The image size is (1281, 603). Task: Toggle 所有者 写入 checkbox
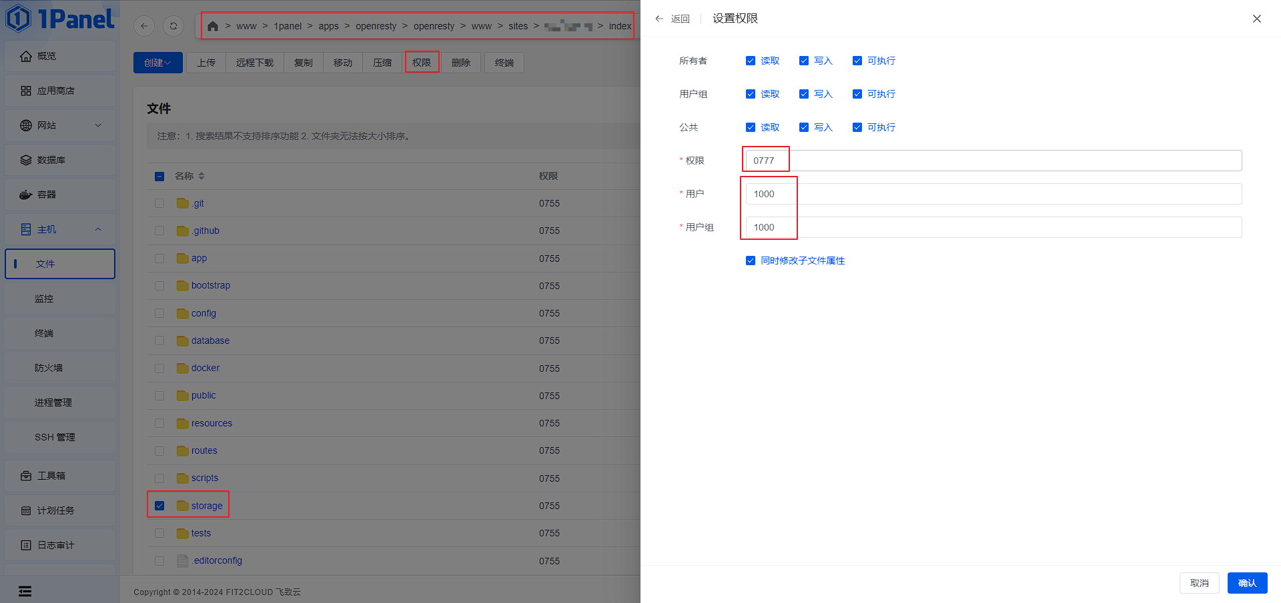pos(804,61)
